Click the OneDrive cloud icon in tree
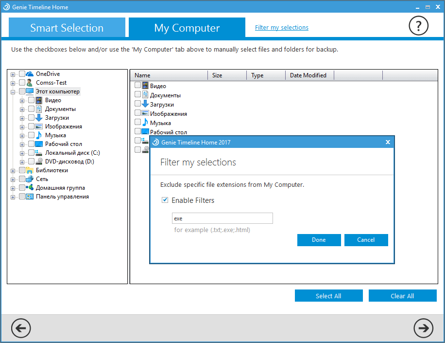 (30, 74)
